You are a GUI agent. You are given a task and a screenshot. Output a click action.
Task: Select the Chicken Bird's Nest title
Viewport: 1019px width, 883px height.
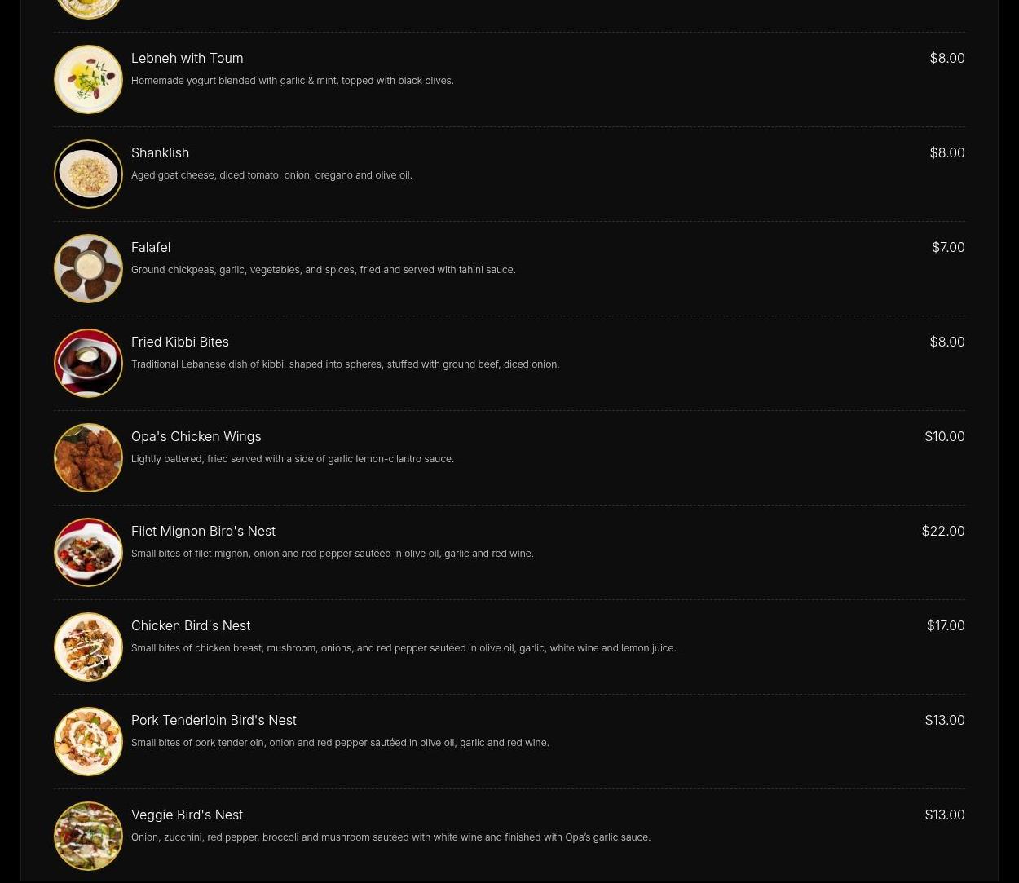pos(191,625)
